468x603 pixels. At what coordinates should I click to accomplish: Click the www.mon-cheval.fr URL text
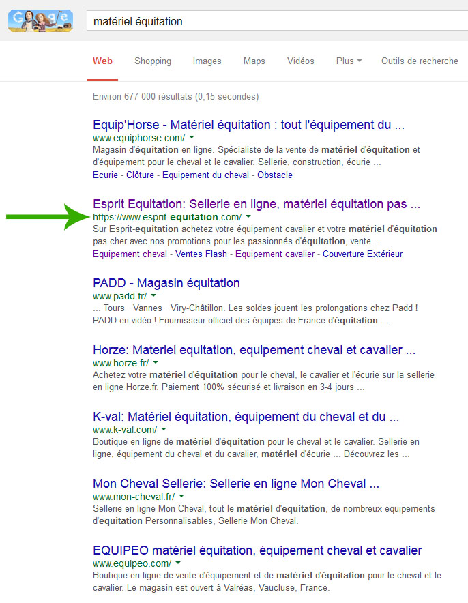point(134,497)
